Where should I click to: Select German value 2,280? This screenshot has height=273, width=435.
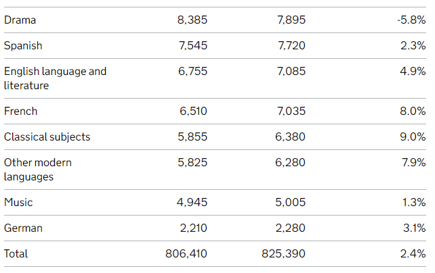tap(291, 228)
